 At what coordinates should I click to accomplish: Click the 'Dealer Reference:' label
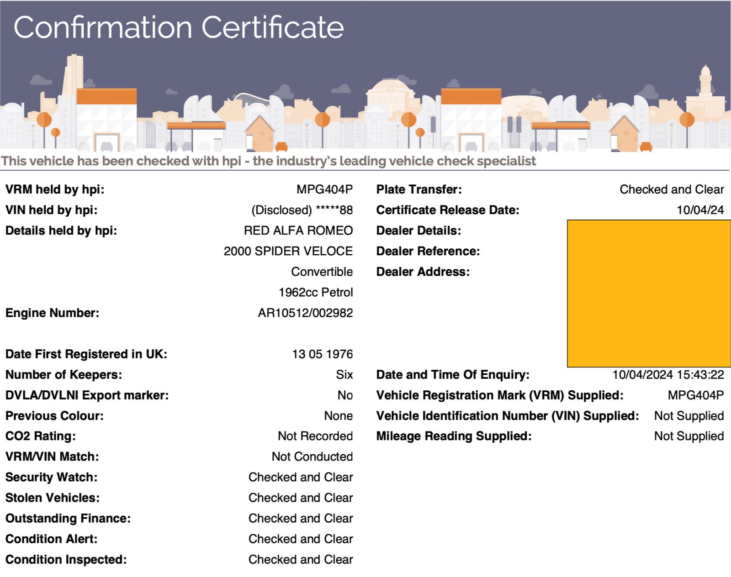(428, 251)
